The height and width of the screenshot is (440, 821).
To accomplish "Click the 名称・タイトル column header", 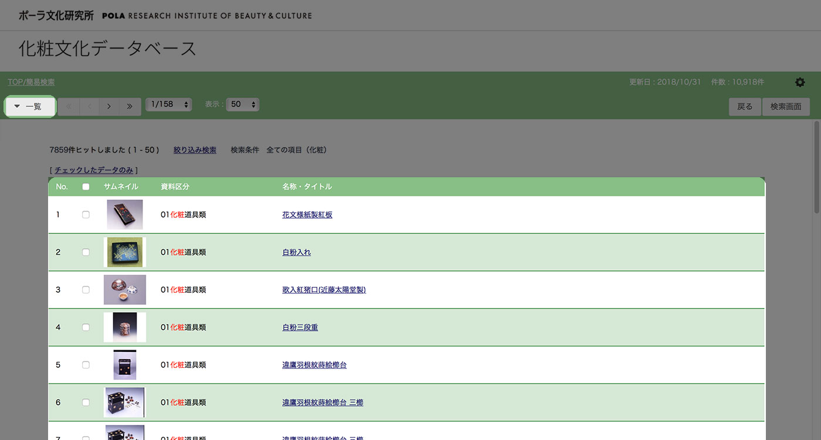I will click(x=307, y=187).
